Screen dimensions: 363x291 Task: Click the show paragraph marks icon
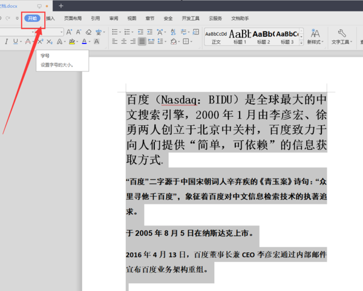point(183,31)
